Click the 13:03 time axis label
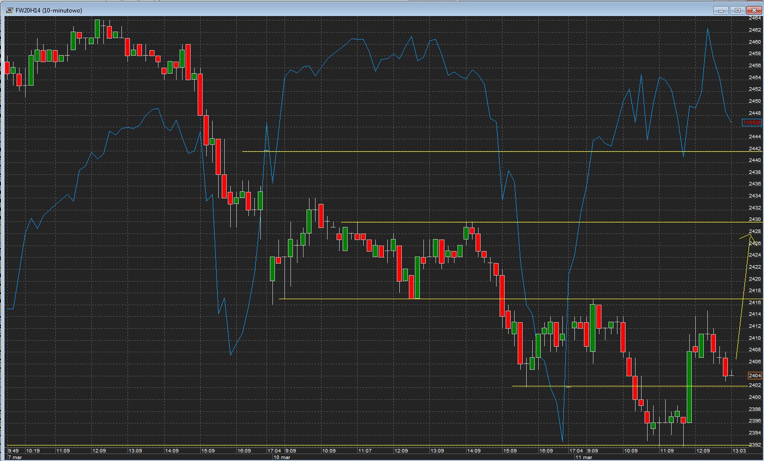The image size is (764, 461). point(739,451)
